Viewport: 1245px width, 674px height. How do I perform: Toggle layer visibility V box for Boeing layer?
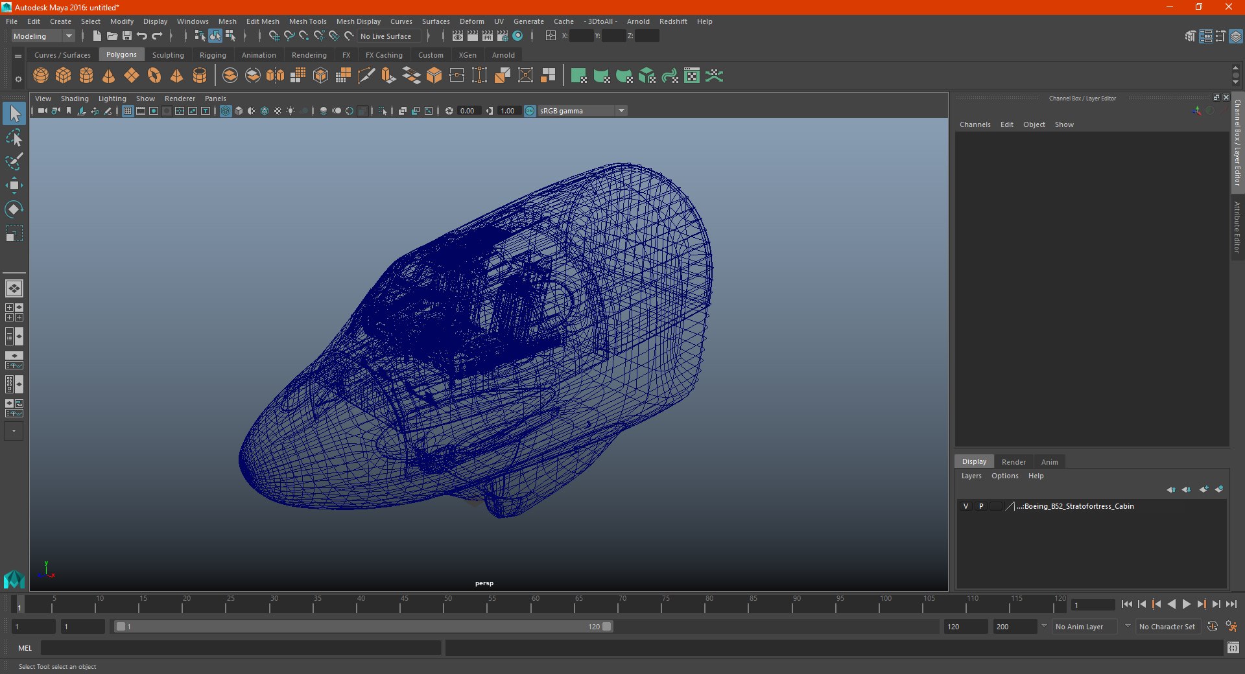click(966, 506)
